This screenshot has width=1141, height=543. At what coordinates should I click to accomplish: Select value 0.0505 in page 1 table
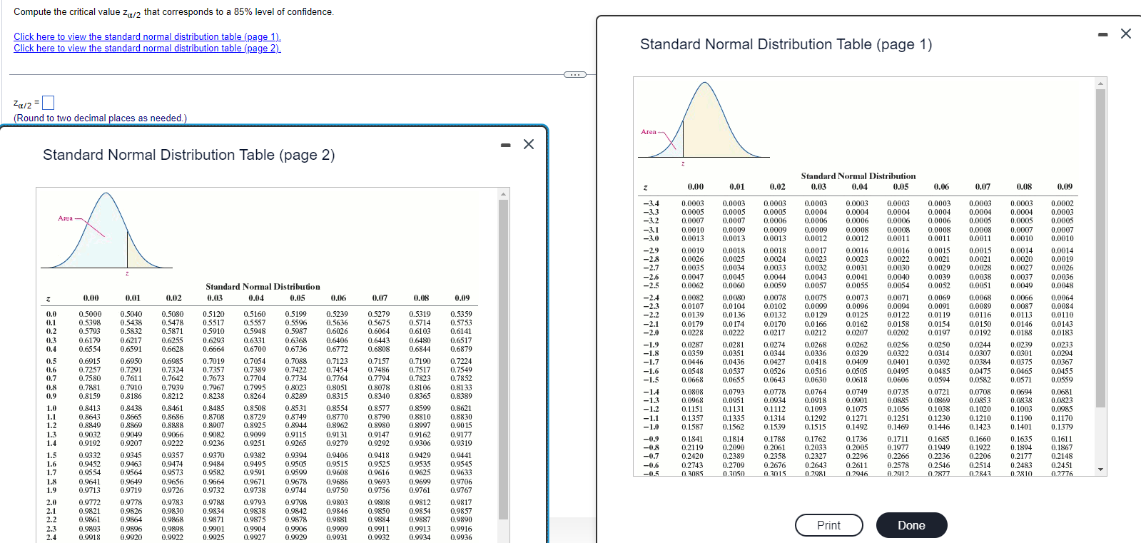[857, 371]
